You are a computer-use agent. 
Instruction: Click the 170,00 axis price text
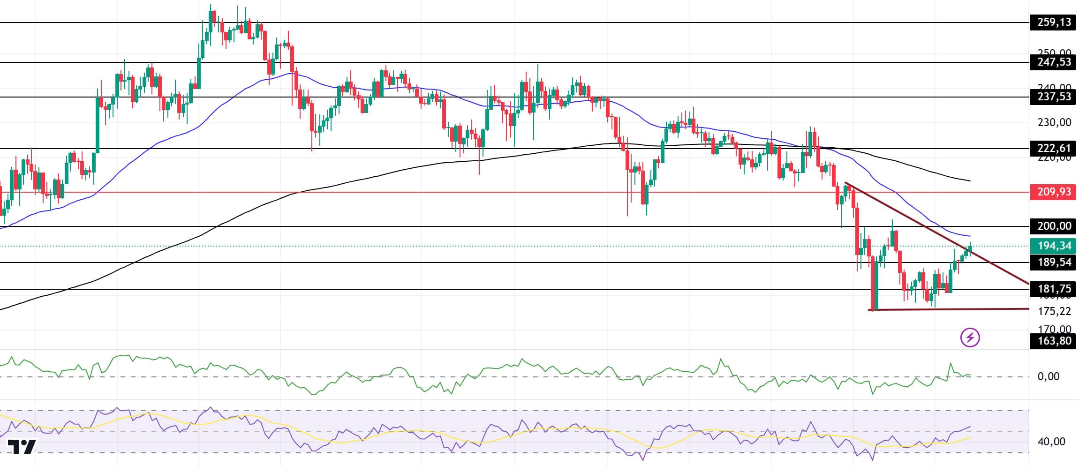coord(1054,329)
